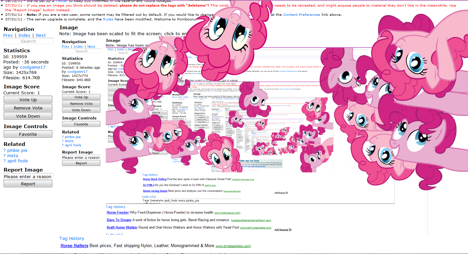Click Favorite in the main page sidebar

pyautogui.click(x=28, y=134)
